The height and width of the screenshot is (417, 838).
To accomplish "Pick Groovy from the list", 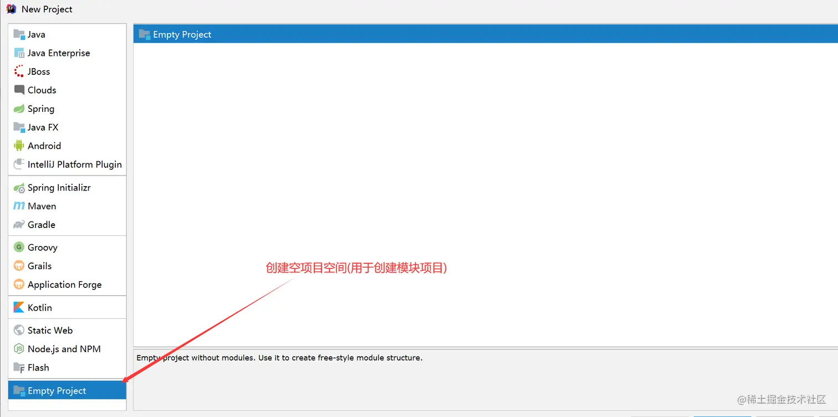I will tap(67, 248).
